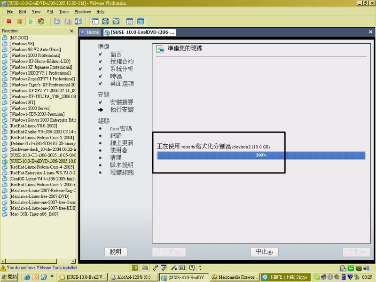Click the volume speaker status icon
376x282 pixels.
coord(367,268)
